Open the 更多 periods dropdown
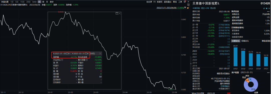Image resolution: width=271 pixels, height=94 pixels. (52, 2)
